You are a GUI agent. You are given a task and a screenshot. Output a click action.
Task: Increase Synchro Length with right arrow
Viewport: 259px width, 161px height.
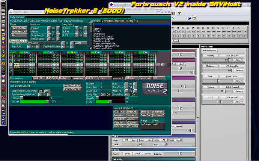49,95
